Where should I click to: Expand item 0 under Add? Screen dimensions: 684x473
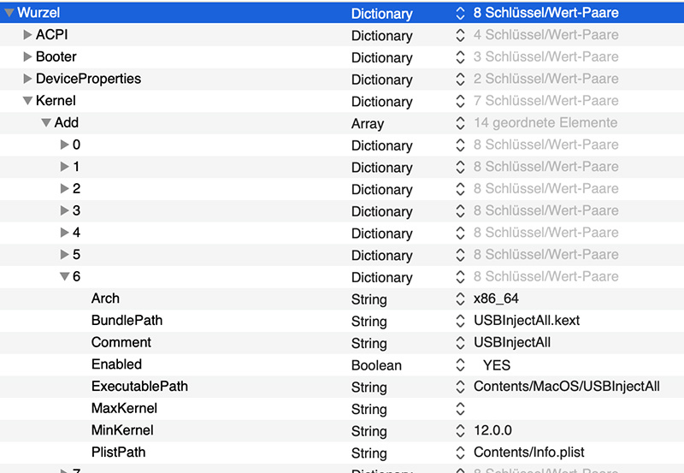point(64,145)
